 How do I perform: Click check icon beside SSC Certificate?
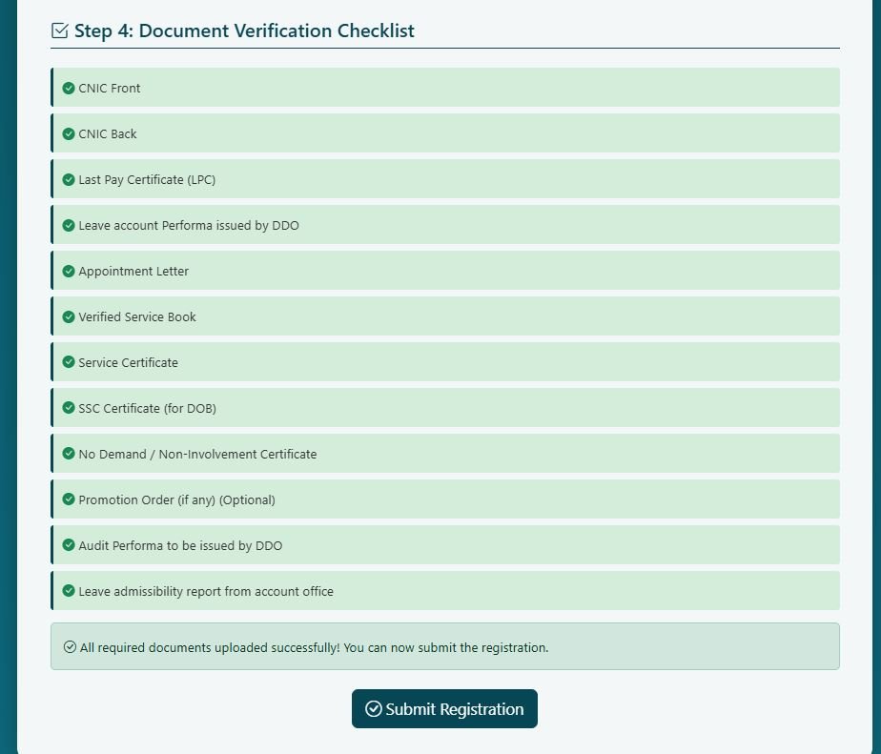click(69, 408)
